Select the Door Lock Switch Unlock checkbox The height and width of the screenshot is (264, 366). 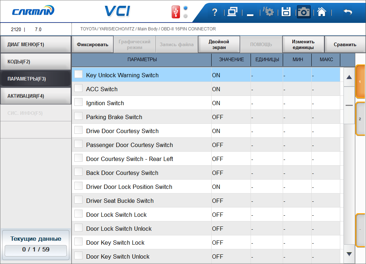pos(78,228)
